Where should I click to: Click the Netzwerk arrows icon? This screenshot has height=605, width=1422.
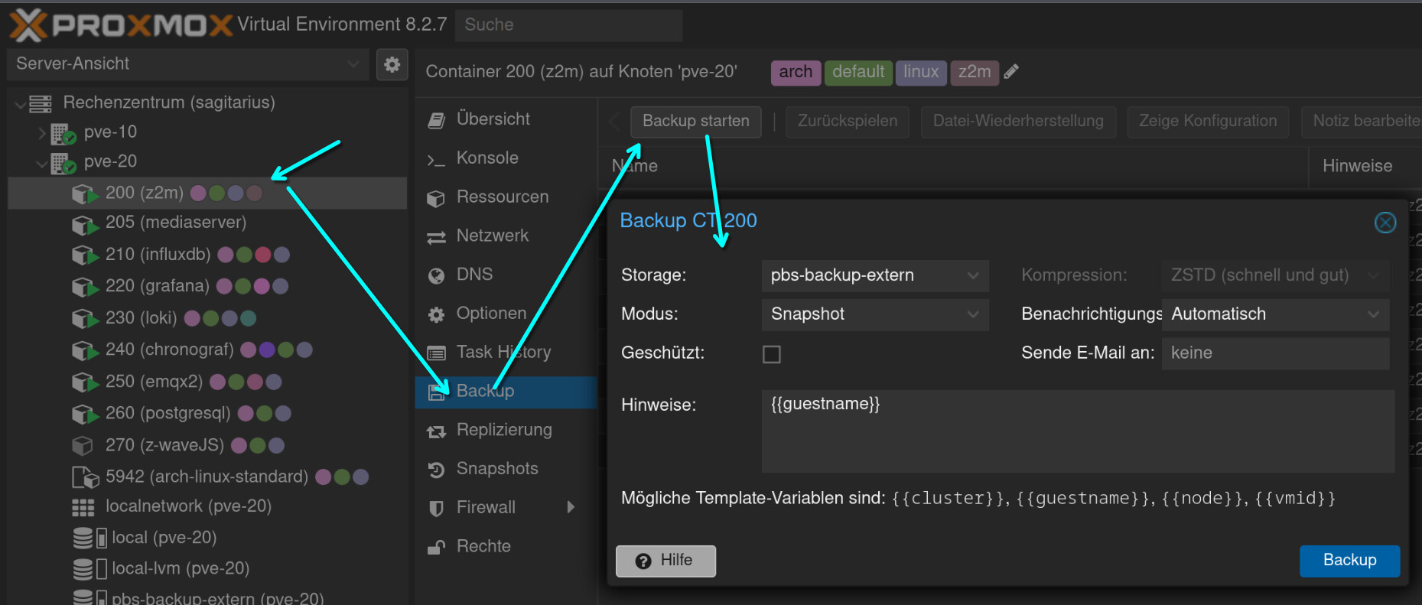pyautogui.click(x=436, y=238)
